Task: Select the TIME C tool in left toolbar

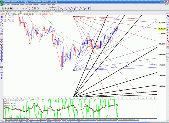Action: tap(2, 57)
